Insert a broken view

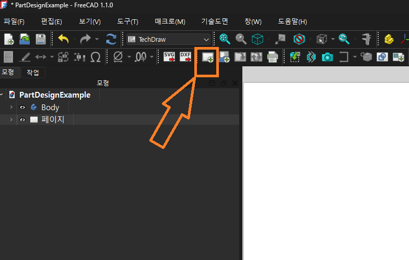(x=311, y=57)
